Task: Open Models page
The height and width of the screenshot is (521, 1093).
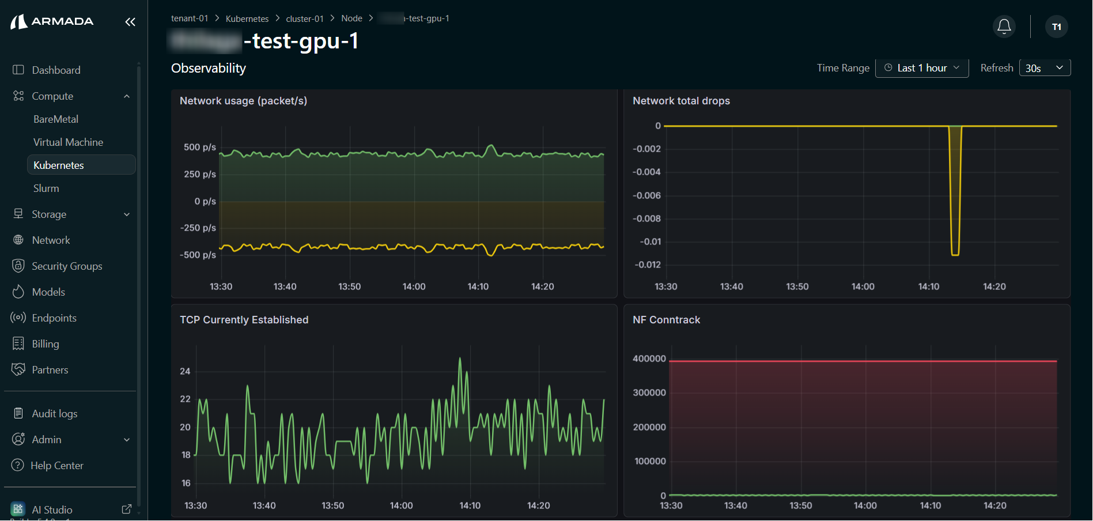Action: point(48,292)
